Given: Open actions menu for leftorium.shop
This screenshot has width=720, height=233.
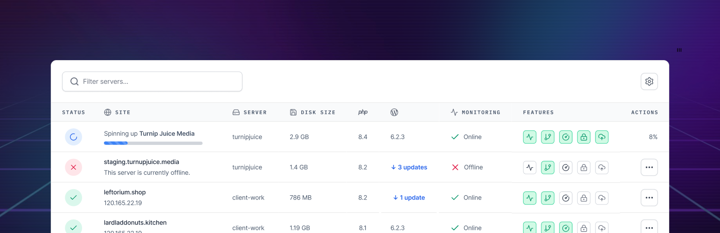Looking at the screenshot, I should pos(649,198).
